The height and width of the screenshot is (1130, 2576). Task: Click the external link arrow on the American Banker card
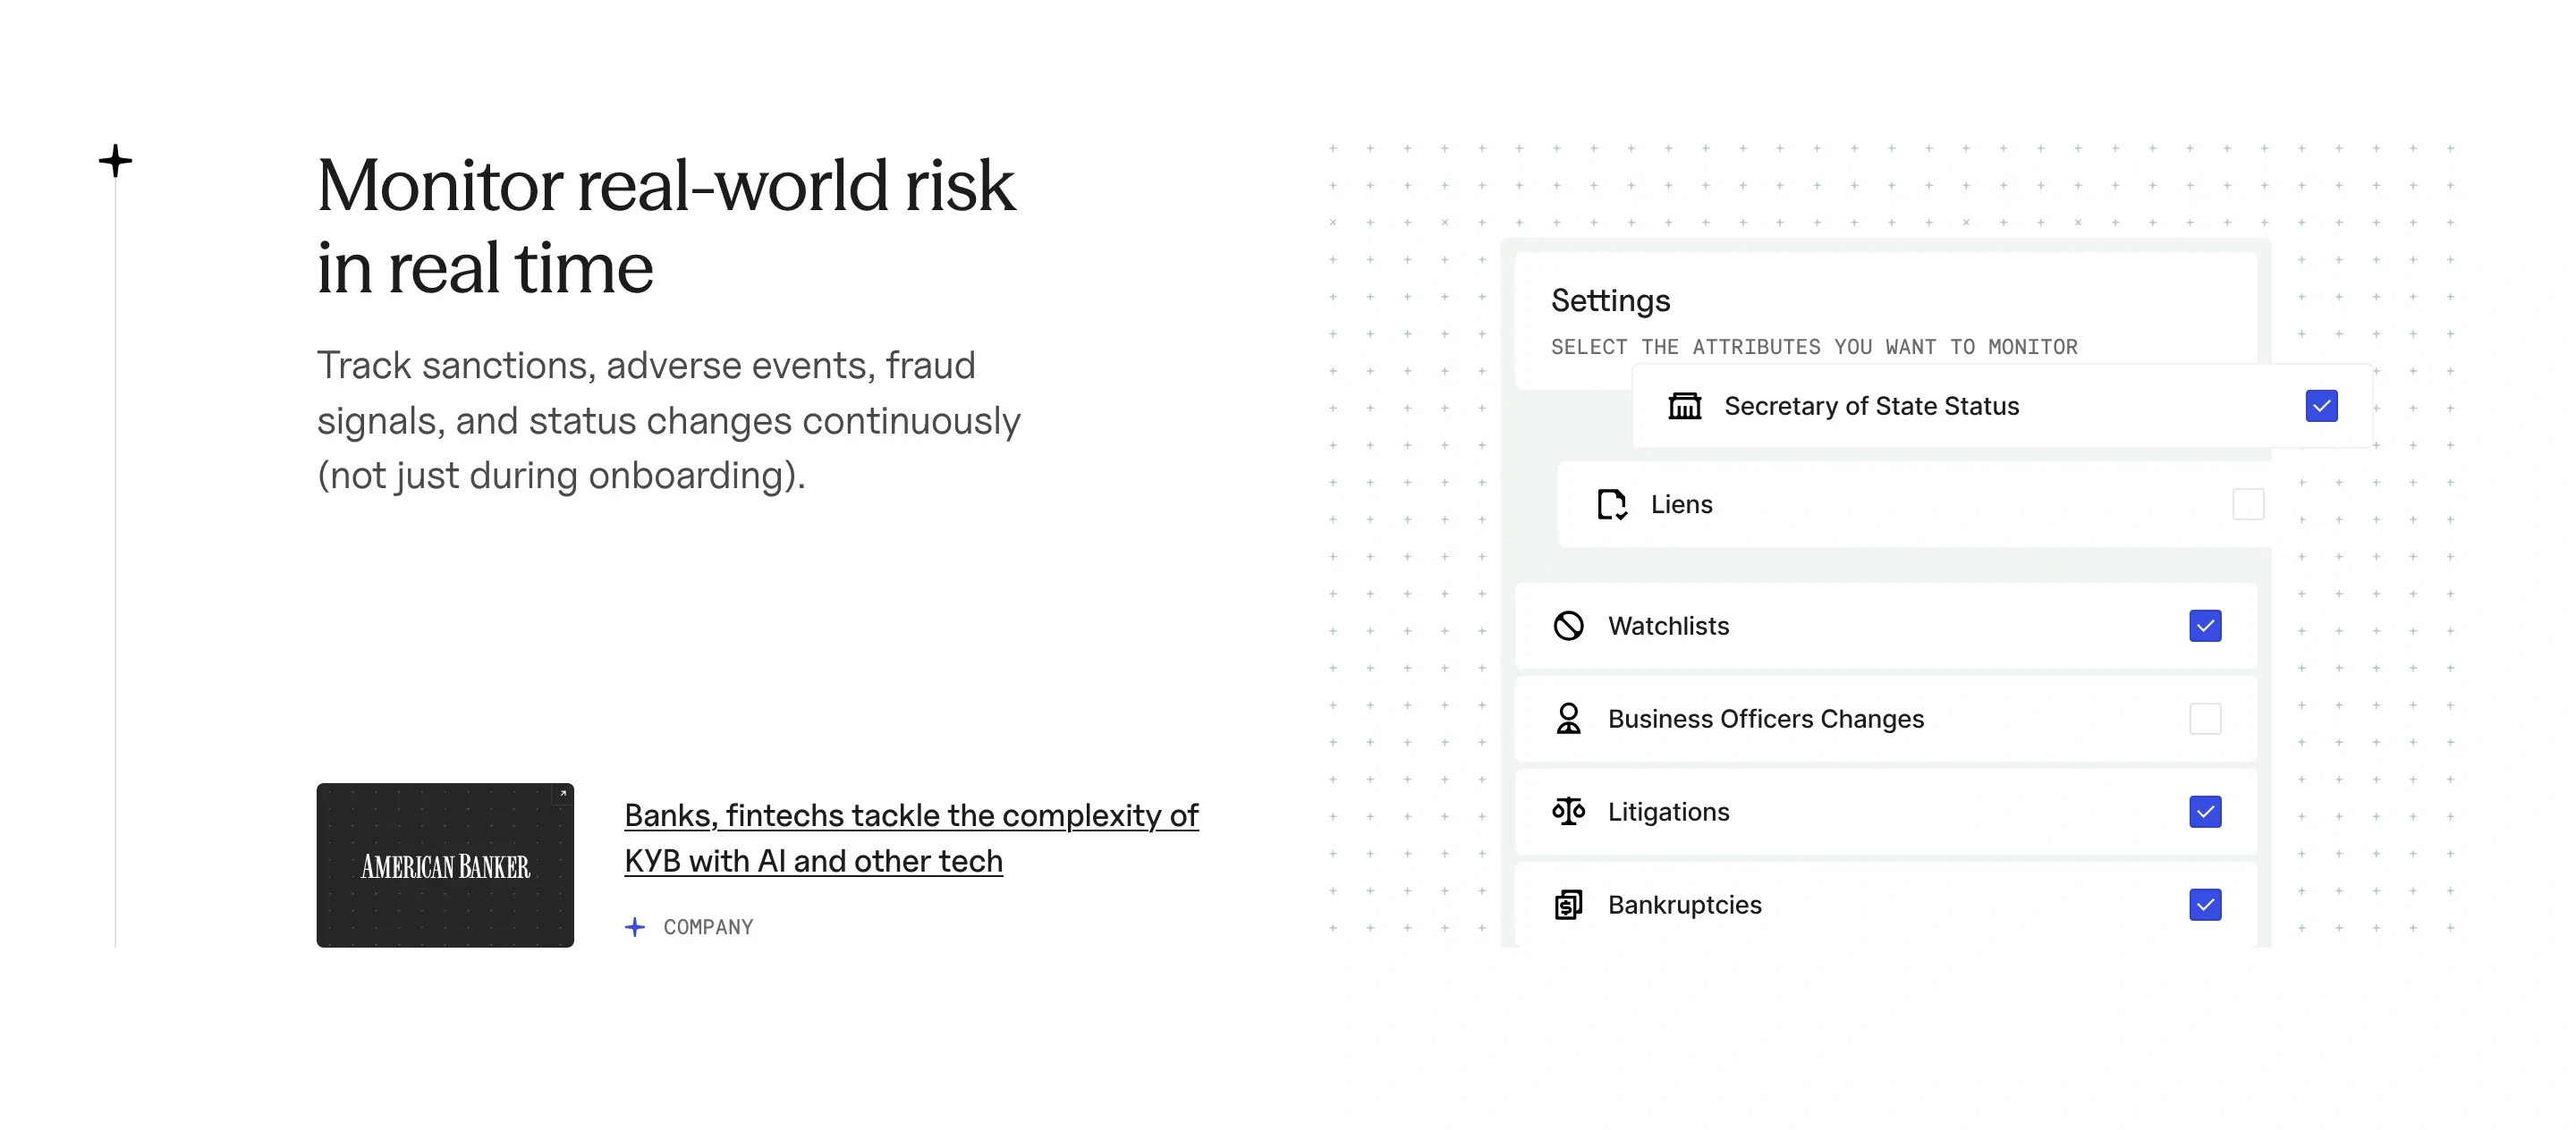(x=563, y=792)
